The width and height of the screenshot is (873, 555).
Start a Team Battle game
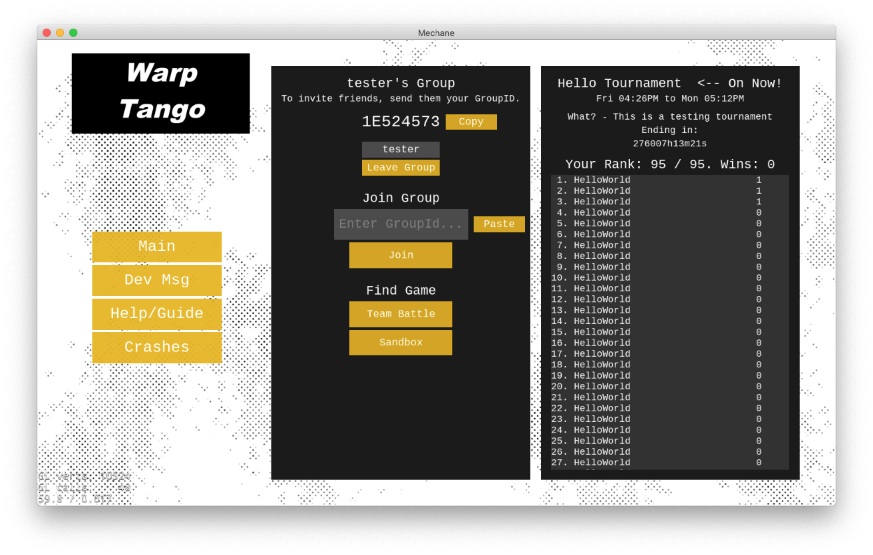pos(401,314)
